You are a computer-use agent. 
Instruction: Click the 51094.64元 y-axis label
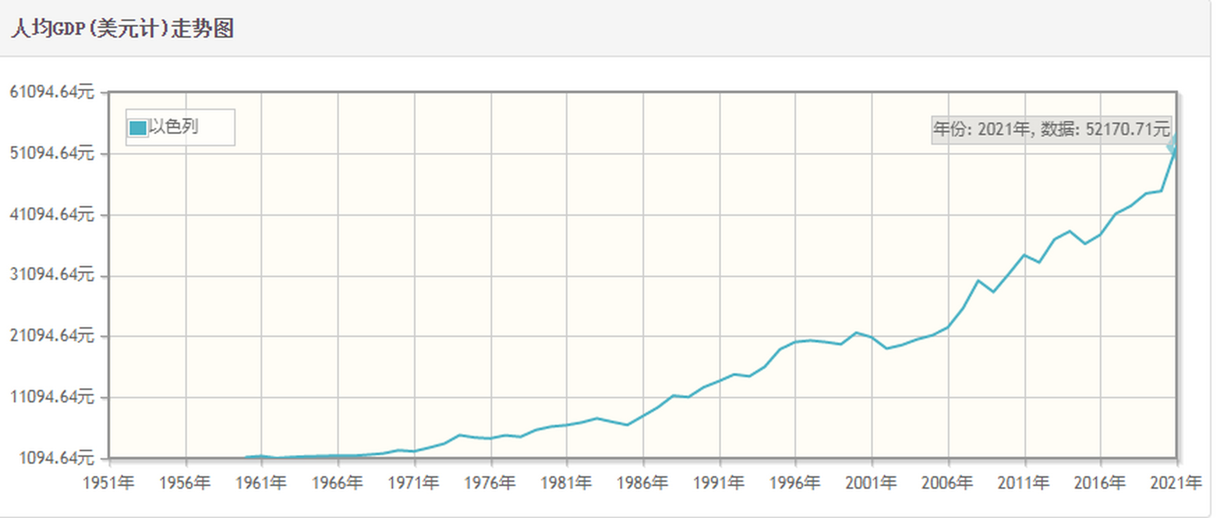tap(52, 153)
